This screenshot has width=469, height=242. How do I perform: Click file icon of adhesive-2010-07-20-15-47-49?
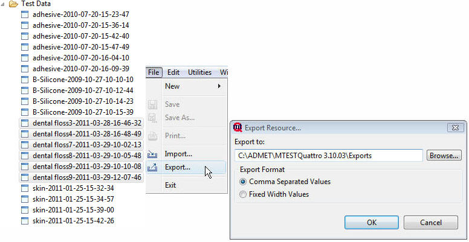(x=25, y=47)
